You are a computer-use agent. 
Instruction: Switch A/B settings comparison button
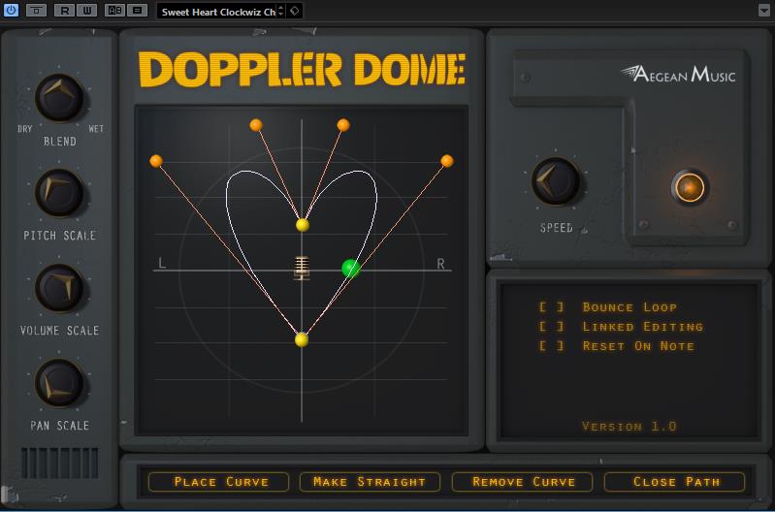[114, 11]
